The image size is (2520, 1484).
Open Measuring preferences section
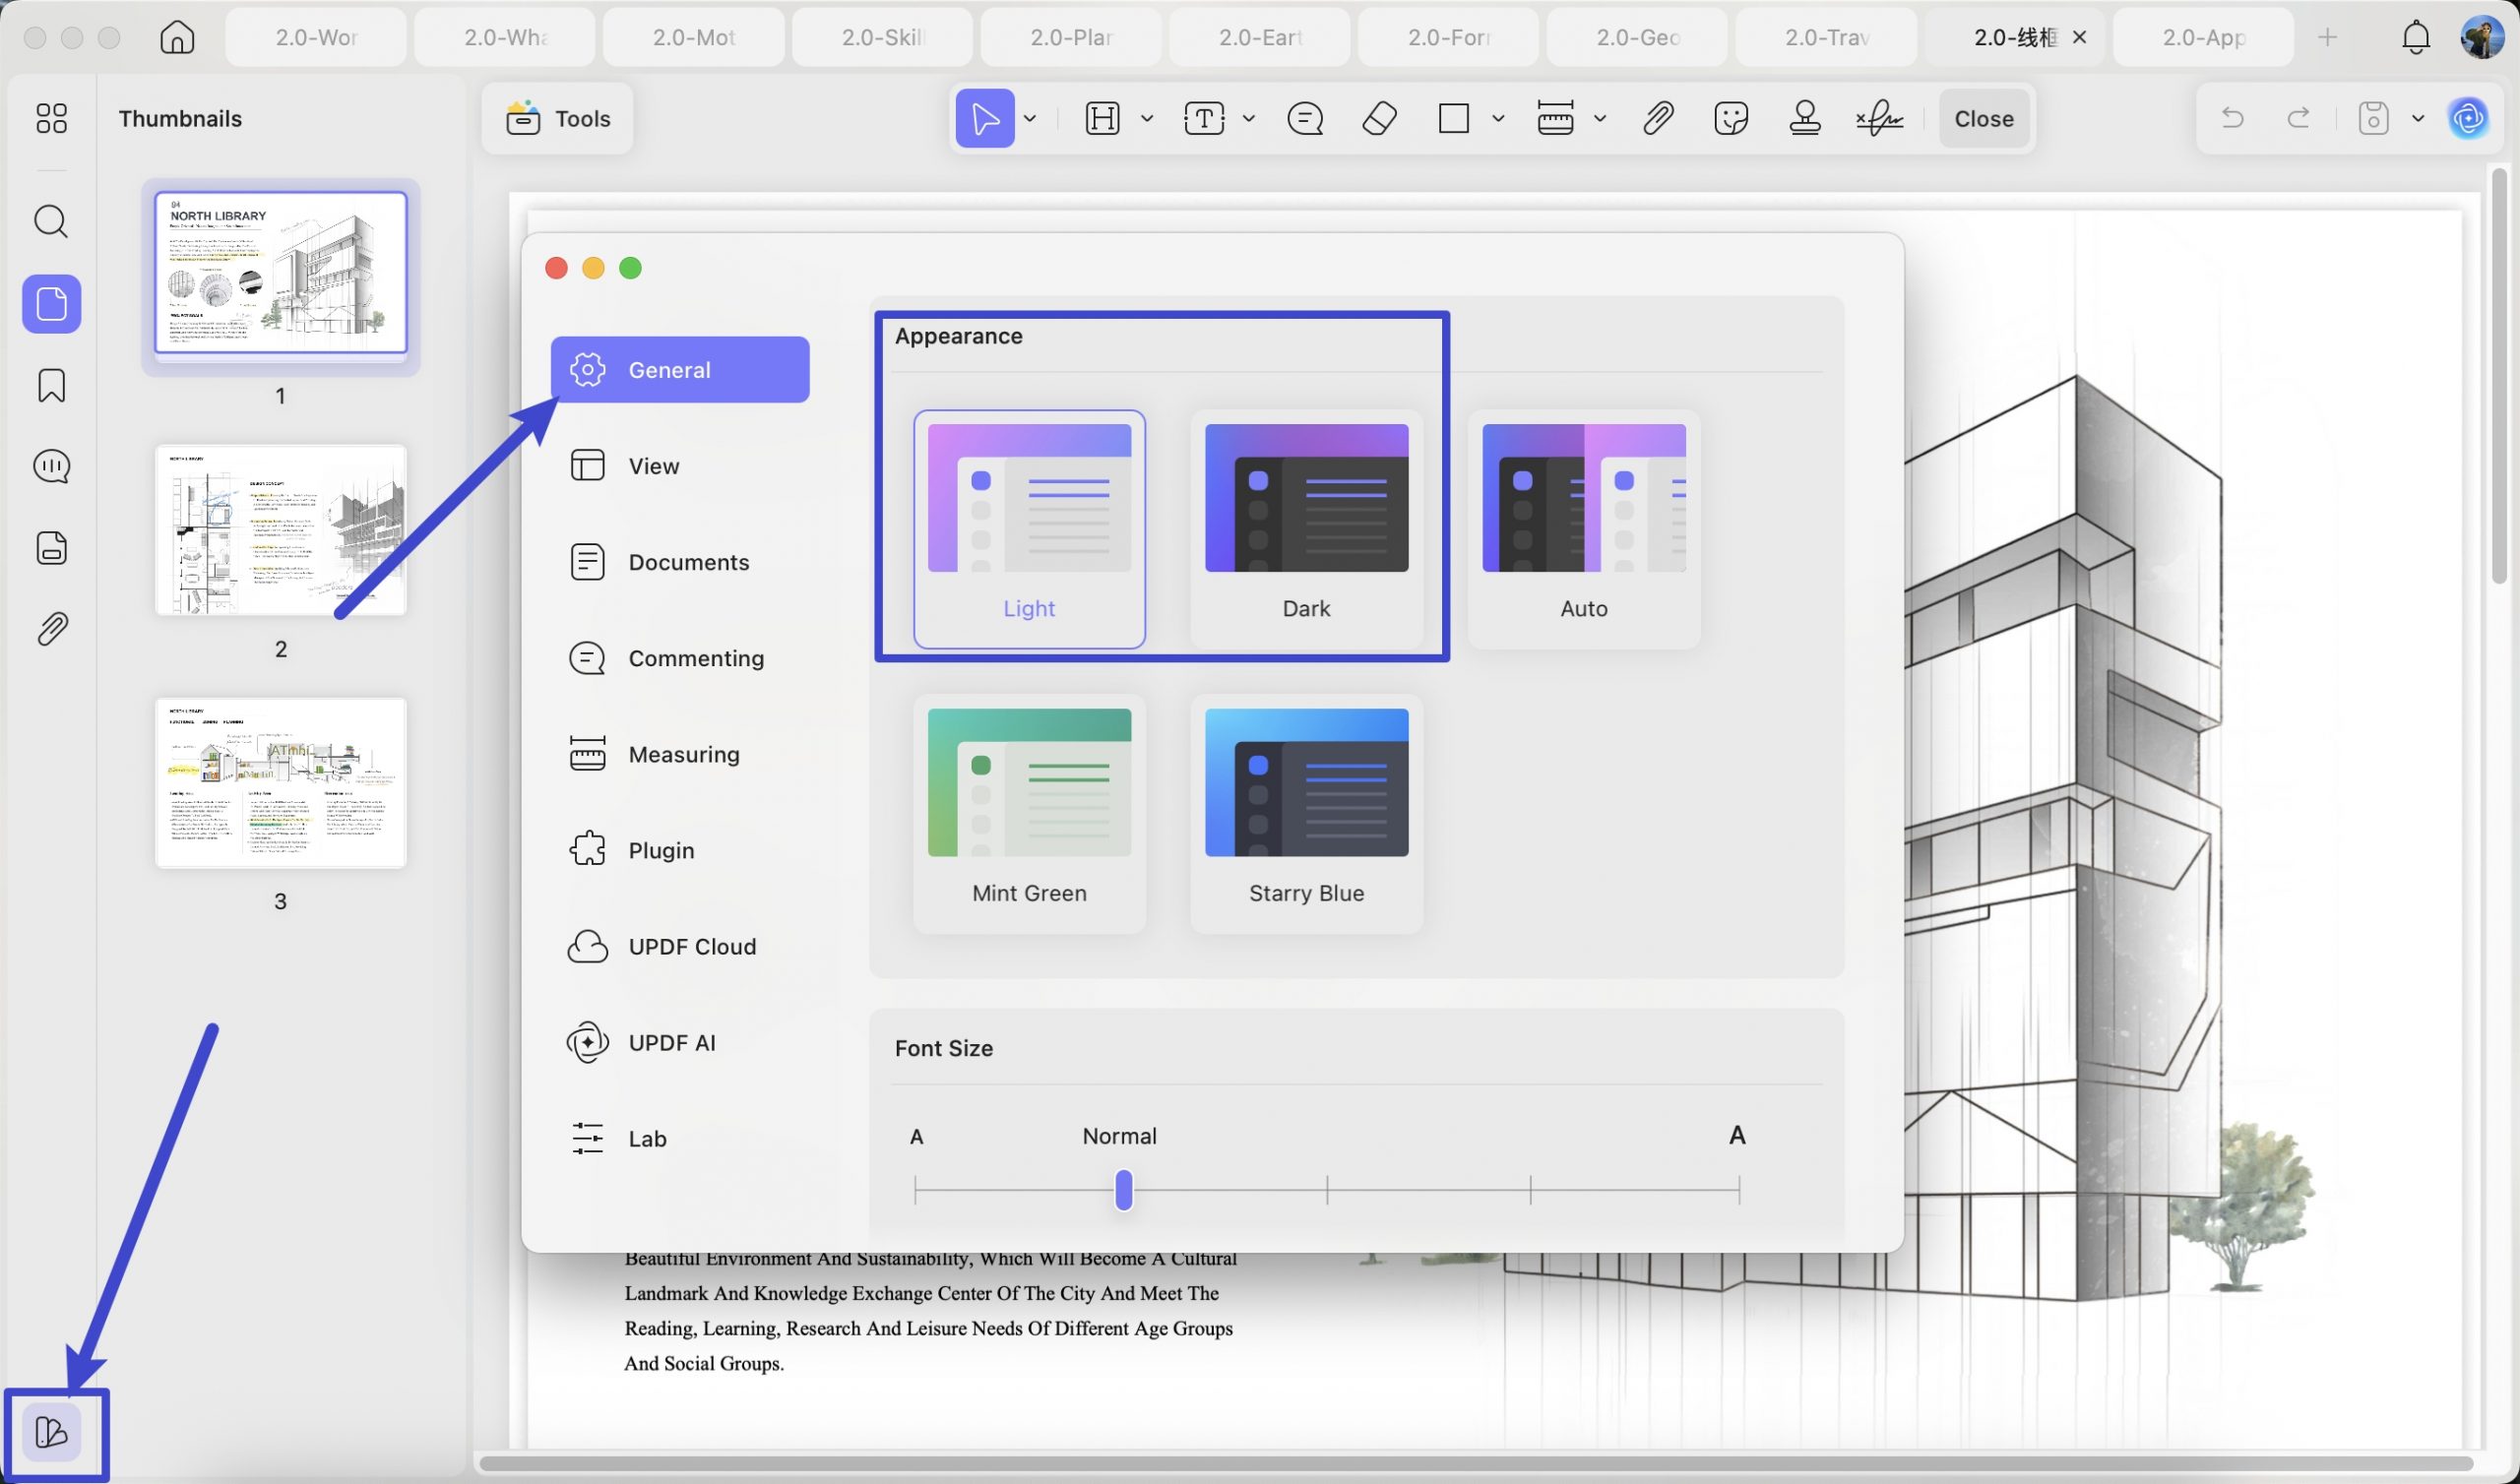tap(680, 754)
